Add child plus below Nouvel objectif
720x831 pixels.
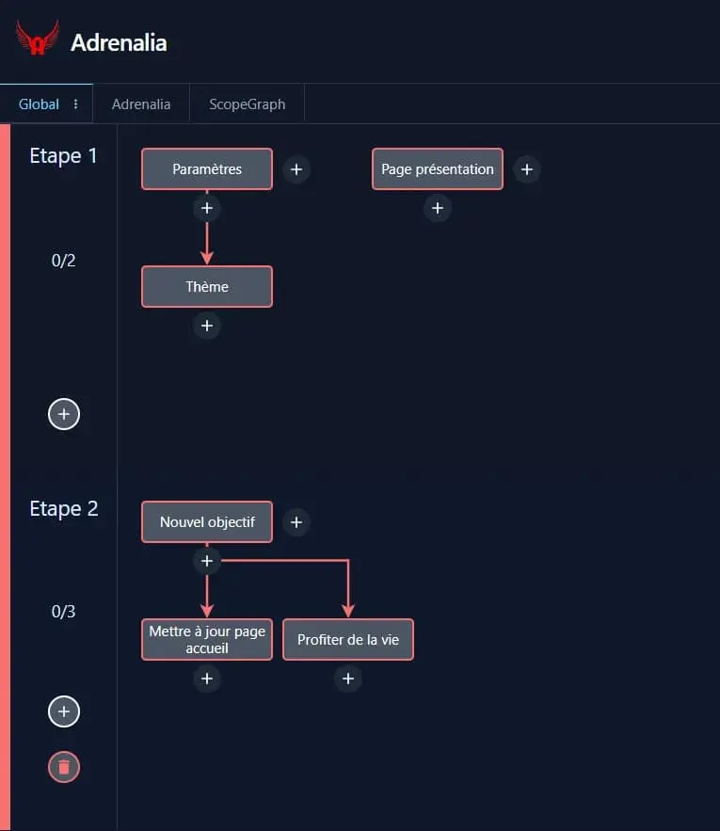coord(207,561)
